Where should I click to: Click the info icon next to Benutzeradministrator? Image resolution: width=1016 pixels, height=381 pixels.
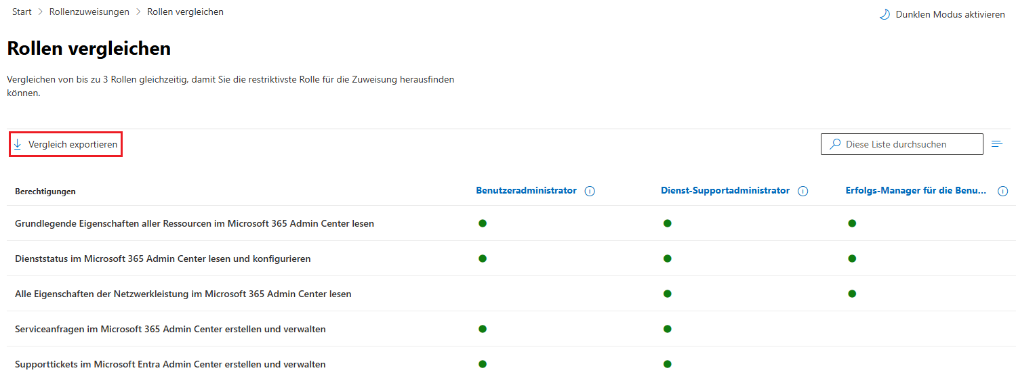(590, 192)
